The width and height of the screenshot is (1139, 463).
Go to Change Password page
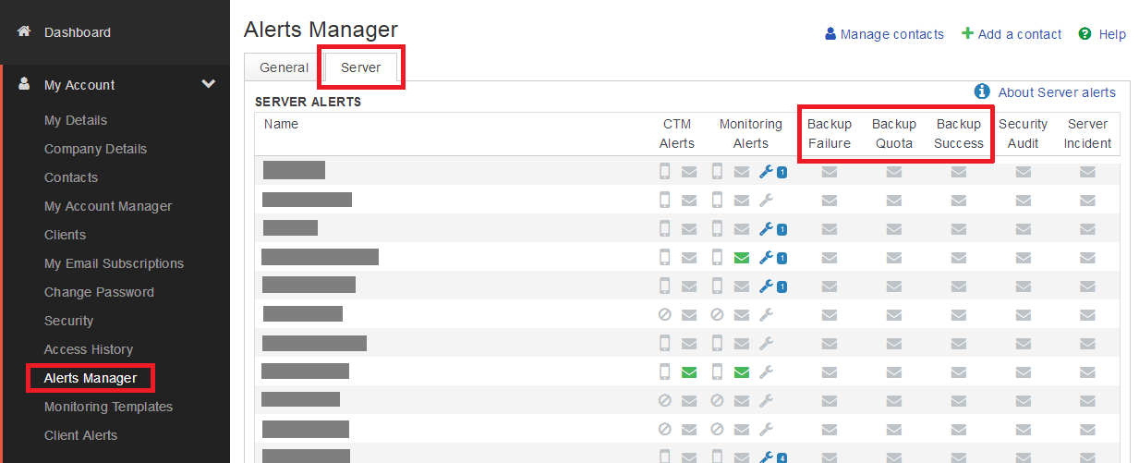[x=99, y=292]
